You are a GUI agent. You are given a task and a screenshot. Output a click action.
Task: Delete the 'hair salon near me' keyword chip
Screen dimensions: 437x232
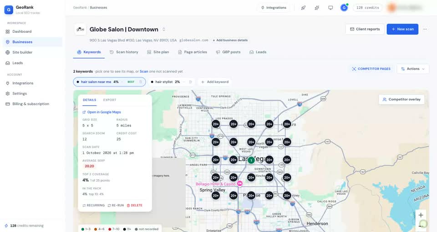click(141, 82)
